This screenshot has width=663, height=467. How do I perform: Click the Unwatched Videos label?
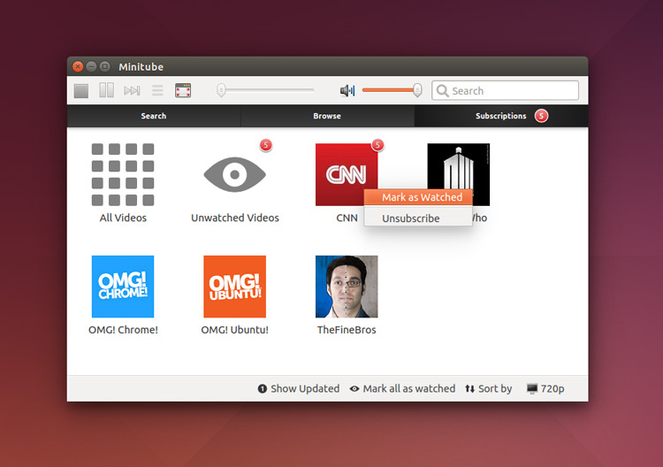(x=235, y=218)
